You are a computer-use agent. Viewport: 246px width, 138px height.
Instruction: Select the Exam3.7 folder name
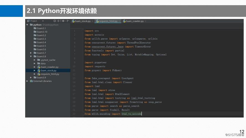tap(42, 53)
